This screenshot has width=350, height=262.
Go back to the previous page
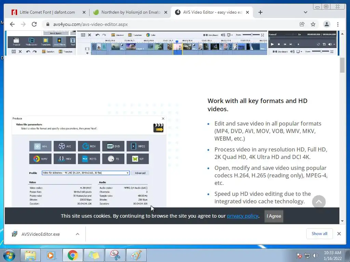click(12, 24)
